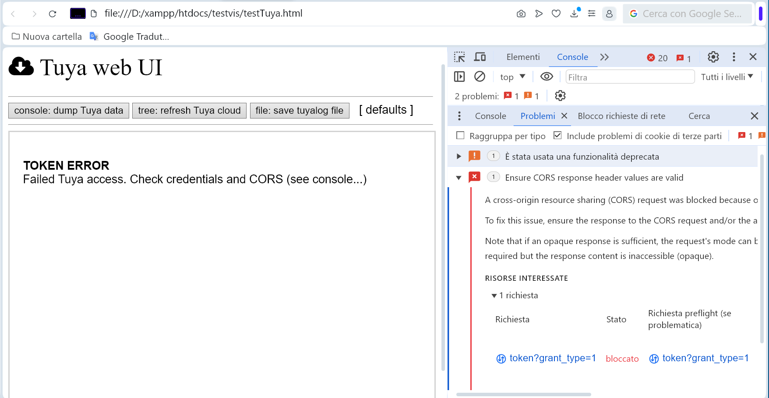769x398 pixels.
Task: Open the top JavaScript context dropdown
Action: [512, 77]
